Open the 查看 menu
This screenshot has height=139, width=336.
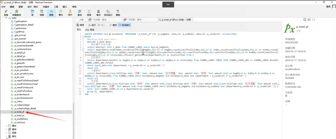[20, 7]
